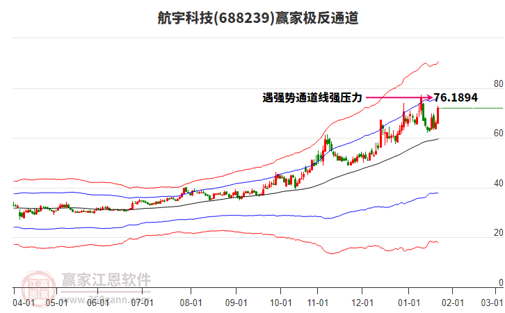Click the y-axis label 60

click(x=498, y=134)
